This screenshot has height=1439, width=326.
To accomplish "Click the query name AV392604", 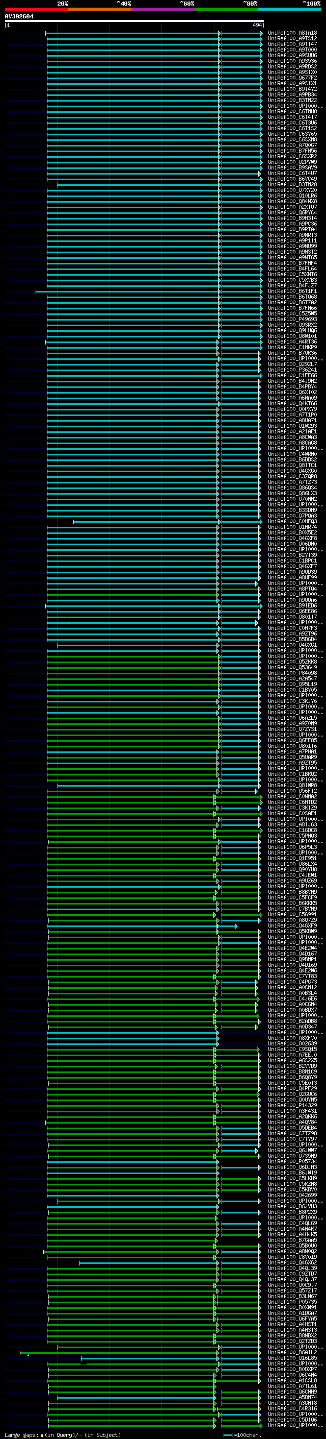I will click(19, 16).
